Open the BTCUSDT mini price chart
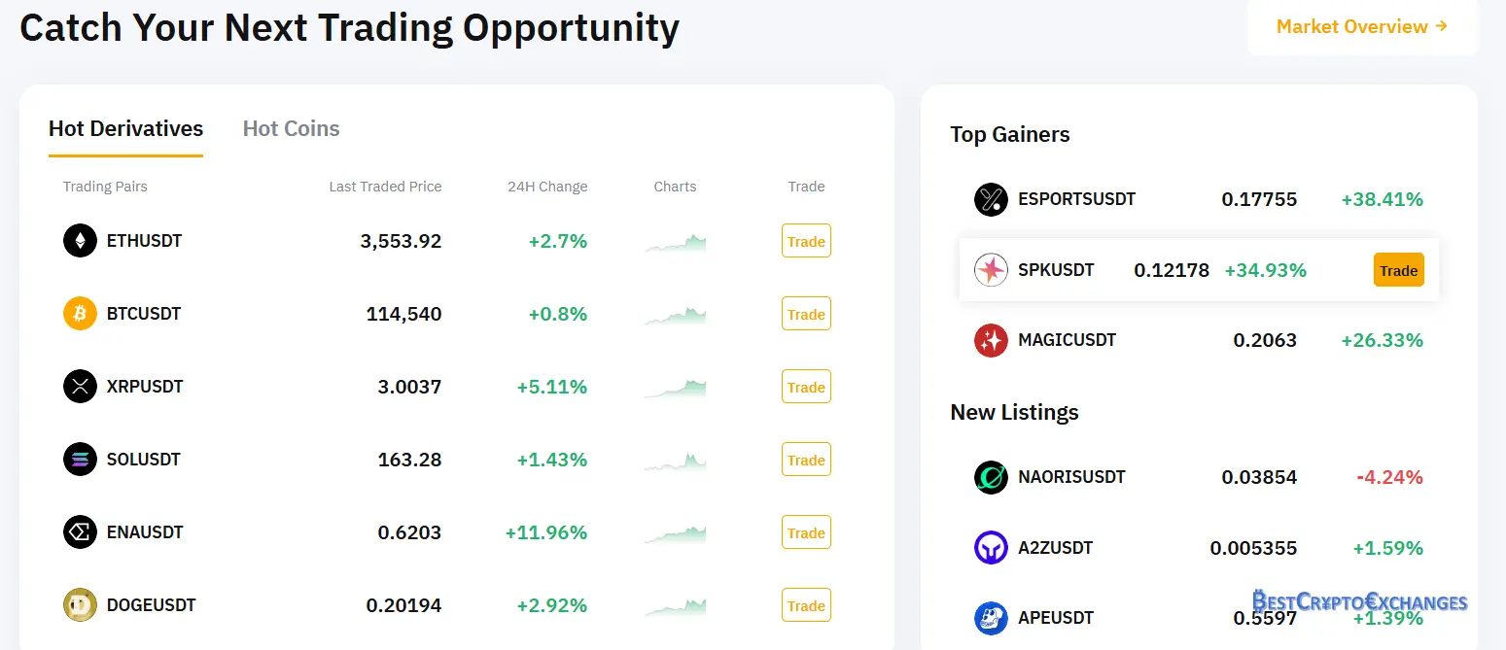Image resolution: width=1506 pixels, height=650 pixels. pyautogui.click(x=676, y=315)
